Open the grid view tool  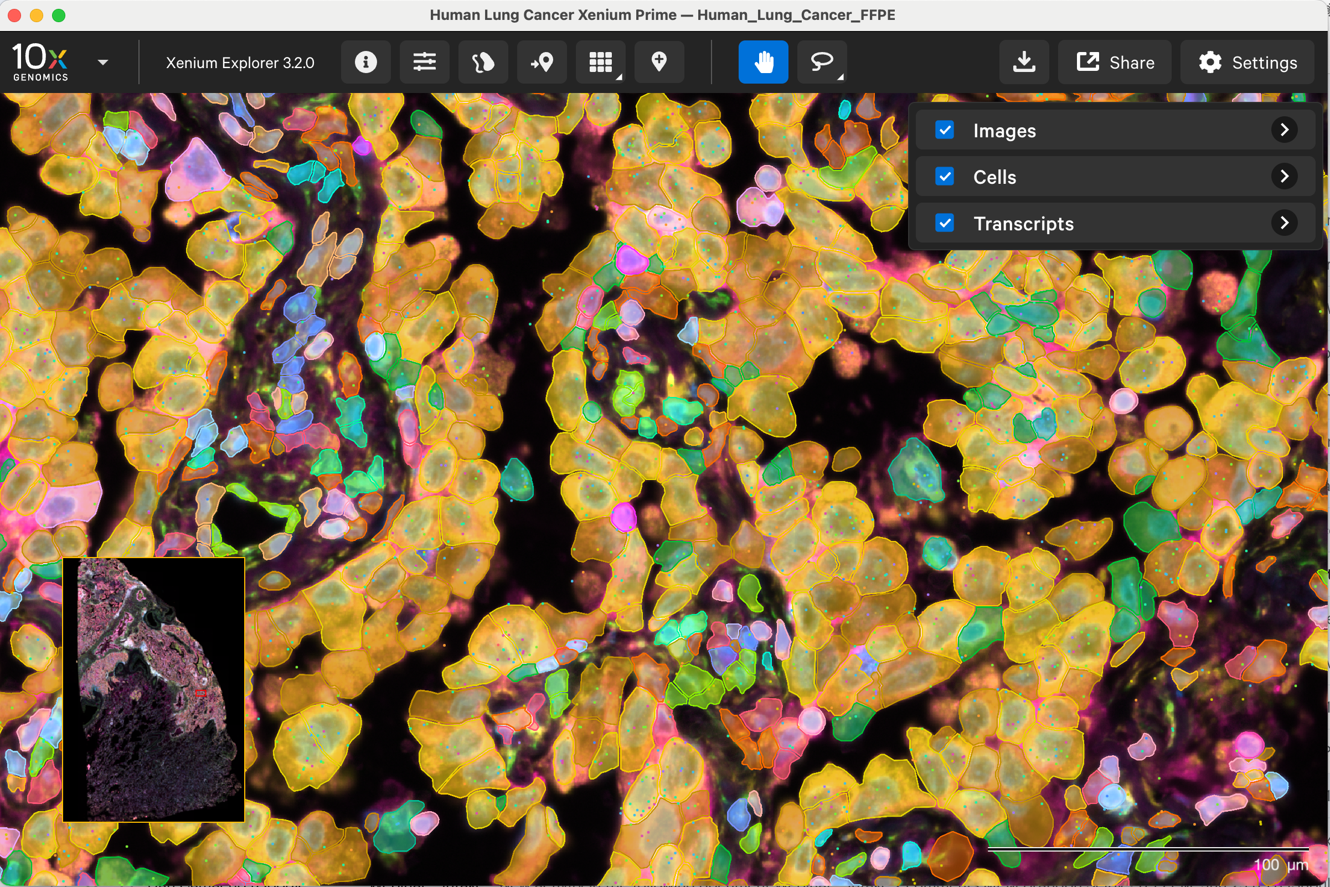[x=600, y=62]
